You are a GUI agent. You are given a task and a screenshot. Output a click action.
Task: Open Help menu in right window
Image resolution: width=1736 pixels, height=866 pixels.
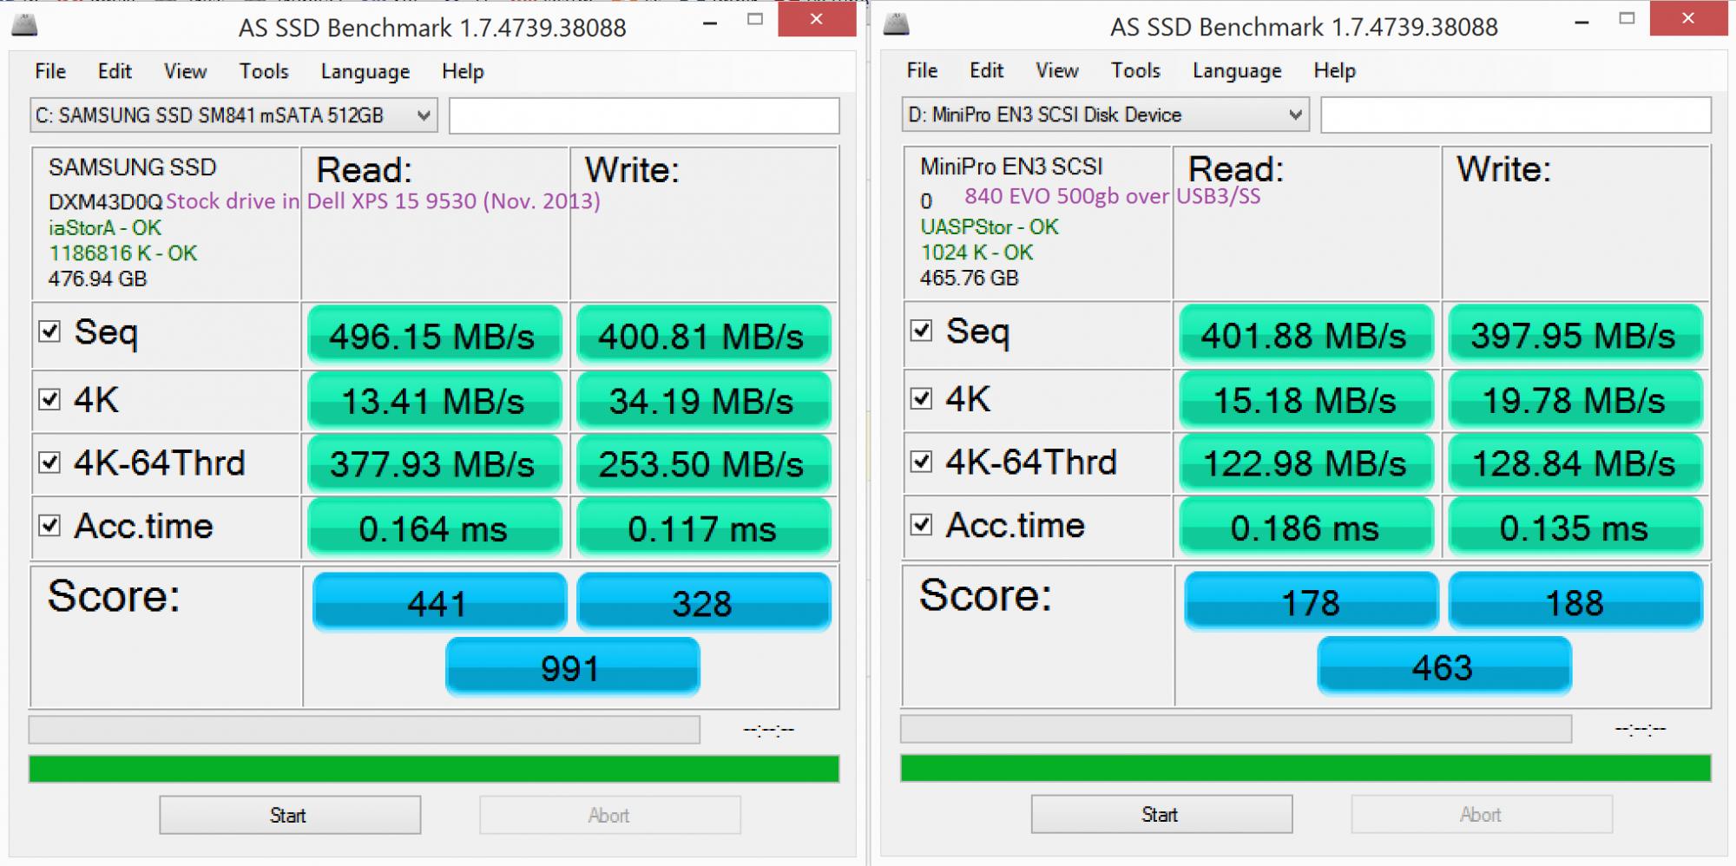1334,70
